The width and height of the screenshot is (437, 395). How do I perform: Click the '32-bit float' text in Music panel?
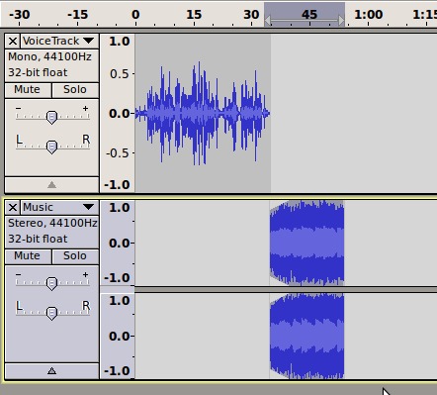pyautogui.click(x=38, y=239)
